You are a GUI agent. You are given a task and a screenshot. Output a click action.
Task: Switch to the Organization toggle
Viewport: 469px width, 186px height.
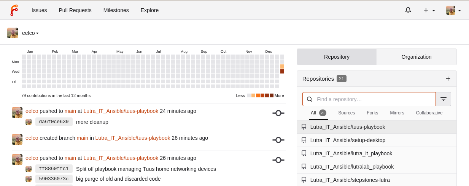point(416,57)
